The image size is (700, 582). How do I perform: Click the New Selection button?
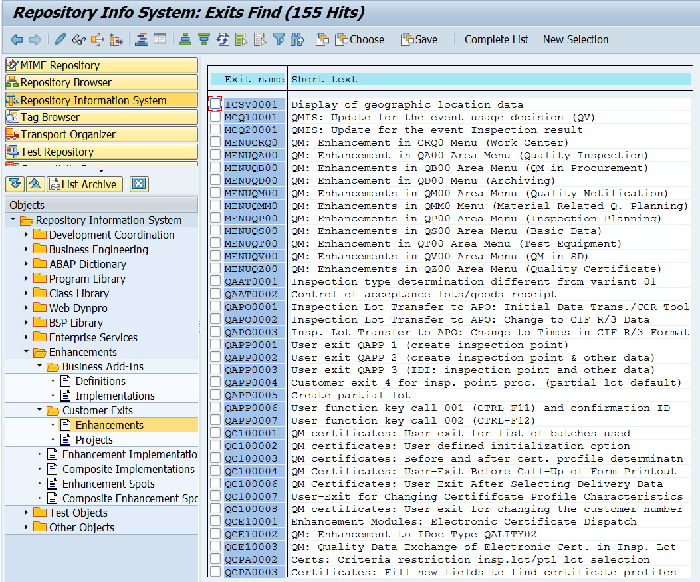coord(575,40)
